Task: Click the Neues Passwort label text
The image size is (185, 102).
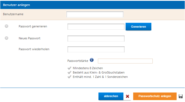Action: pyautogui.click(x=30, y=38)
